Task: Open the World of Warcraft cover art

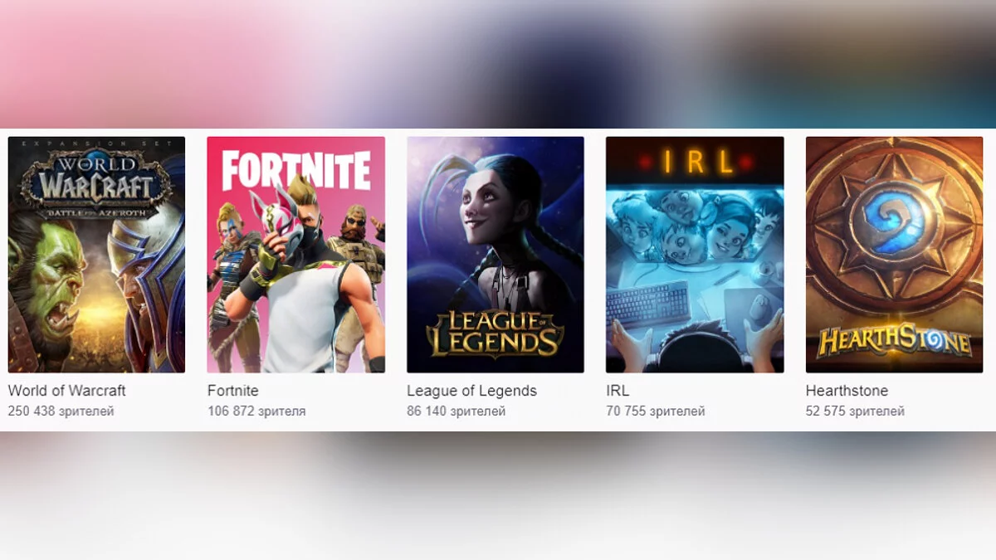Action: pos(96,255)
